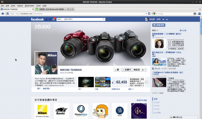Open the Tools menu

tap(38, 6)
